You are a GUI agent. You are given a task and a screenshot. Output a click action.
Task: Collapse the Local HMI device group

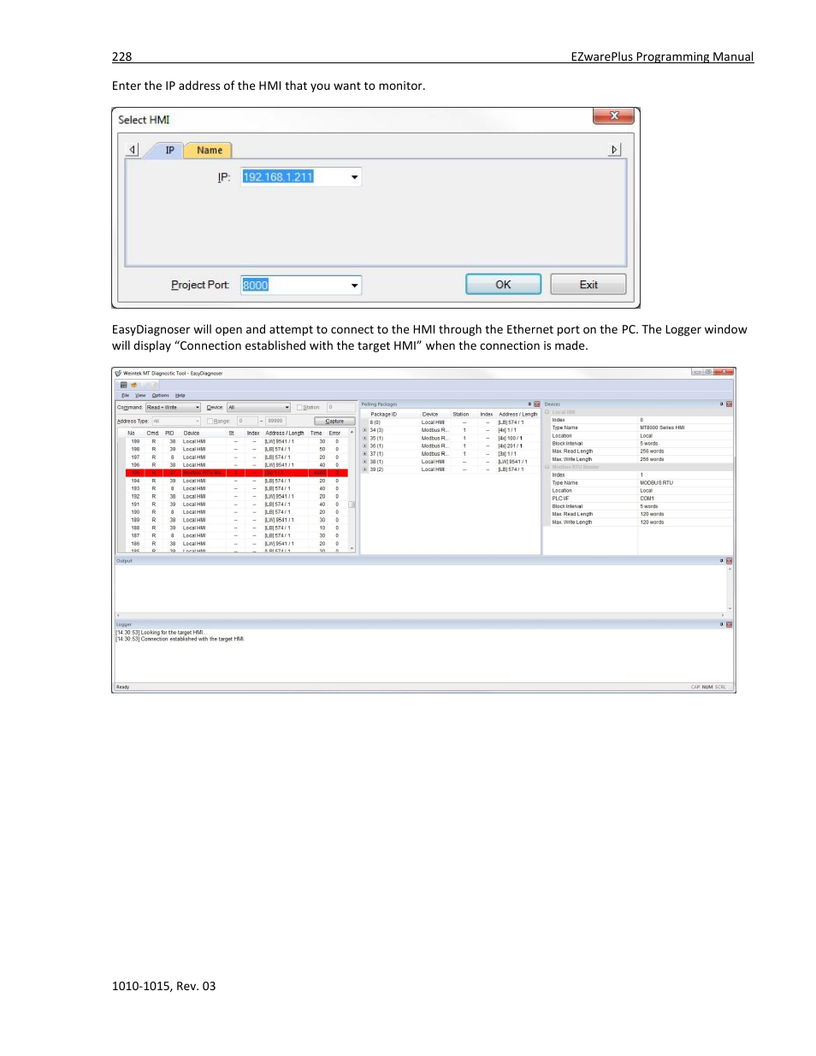click(547, 412)
